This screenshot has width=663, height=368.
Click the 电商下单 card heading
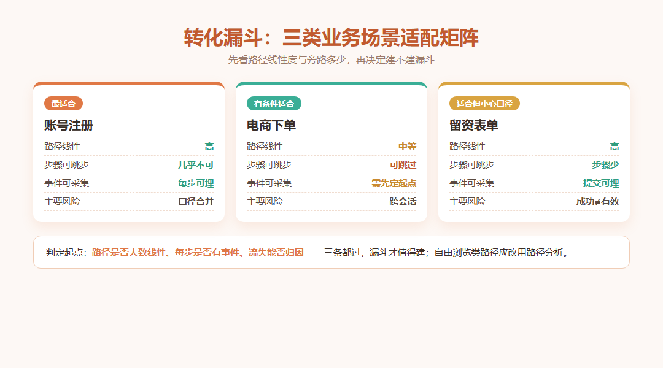(x=271, y=126)
